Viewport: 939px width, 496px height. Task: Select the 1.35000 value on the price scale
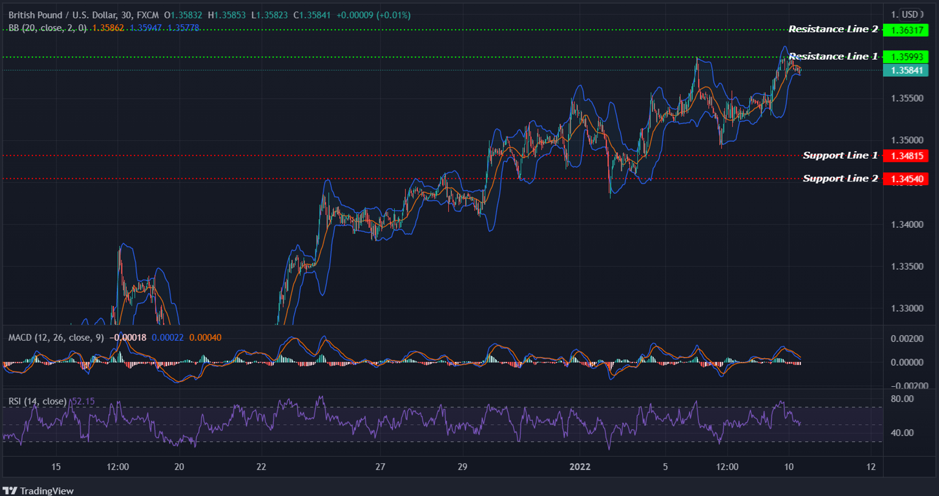[x=909, y=139]
